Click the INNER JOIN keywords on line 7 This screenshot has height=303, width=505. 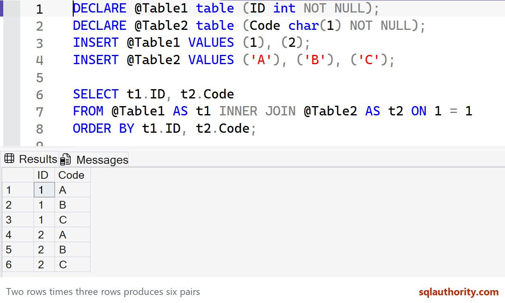pos(257,111)
